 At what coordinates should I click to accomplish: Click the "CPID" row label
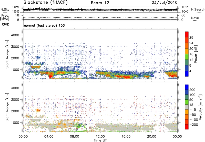coord(6,24)
